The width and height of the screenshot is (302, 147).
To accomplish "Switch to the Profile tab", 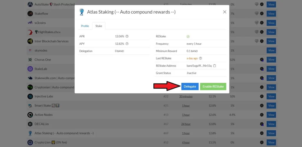I will (x=85, y=26).
